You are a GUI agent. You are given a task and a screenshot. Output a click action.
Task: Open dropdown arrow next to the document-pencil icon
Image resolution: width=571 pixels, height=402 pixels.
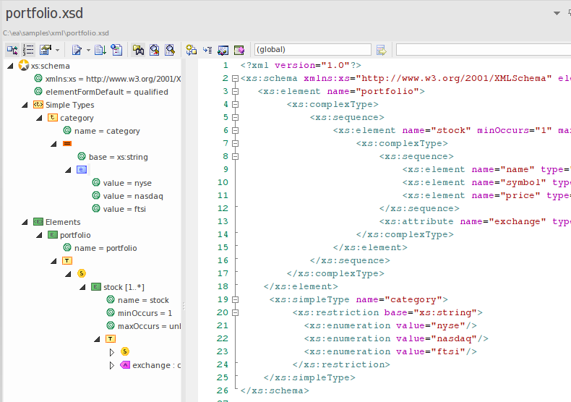point(88,51)
